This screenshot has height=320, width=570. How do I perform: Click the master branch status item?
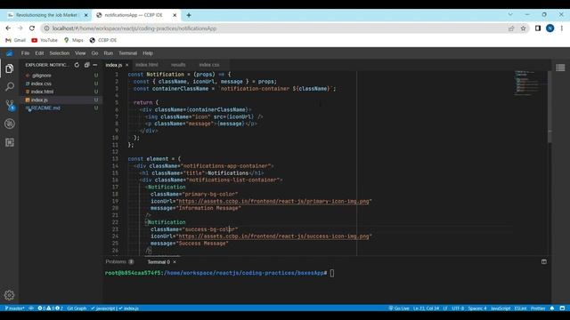[x=14, y=308]
